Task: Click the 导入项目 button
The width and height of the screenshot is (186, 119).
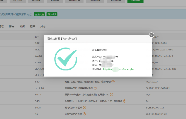Action: click(x=52, y=14)
